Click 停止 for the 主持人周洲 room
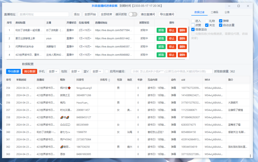Image resolution: width=258 pixels, height=162 pixels. (x=171, y=55)
